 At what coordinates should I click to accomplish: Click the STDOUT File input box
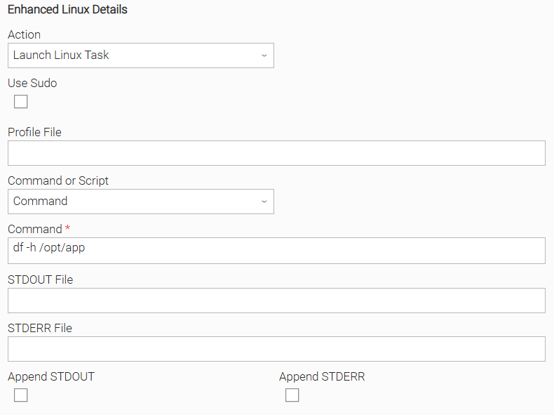click(276, 301)
